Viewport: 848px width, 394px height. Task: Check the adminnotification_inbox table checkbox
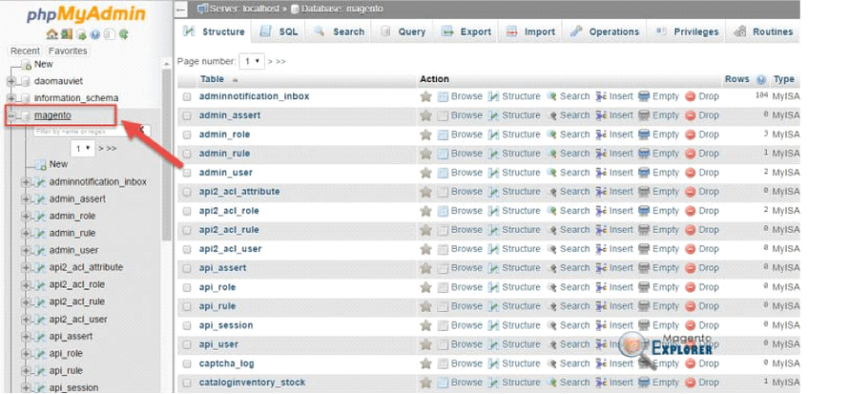(x=187, y=96)
